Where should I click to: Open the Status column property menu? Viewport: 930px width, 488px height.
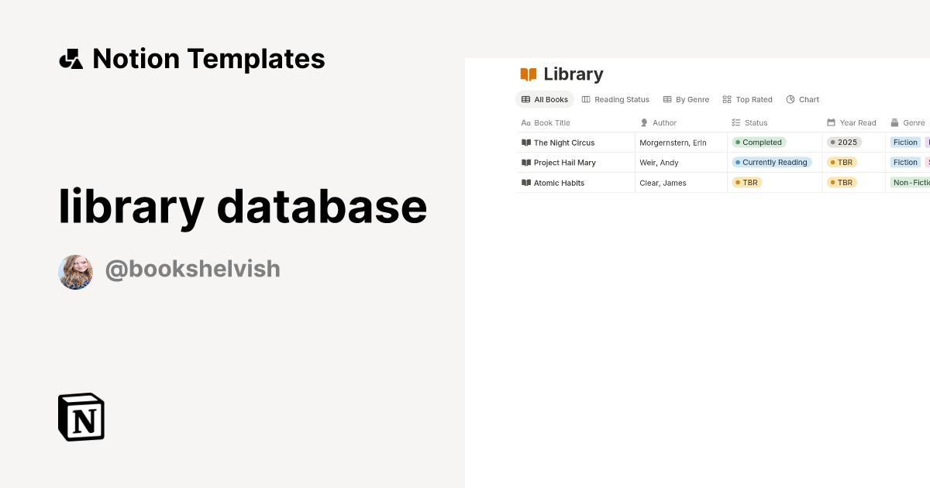[749, 122]
